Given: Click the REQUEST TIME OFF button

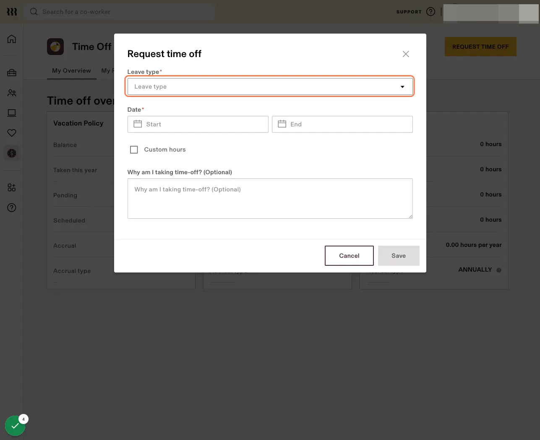Looking at the screenshot, I should coord(480,47).
